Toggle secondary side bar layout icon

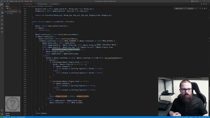tap(196, 1)
